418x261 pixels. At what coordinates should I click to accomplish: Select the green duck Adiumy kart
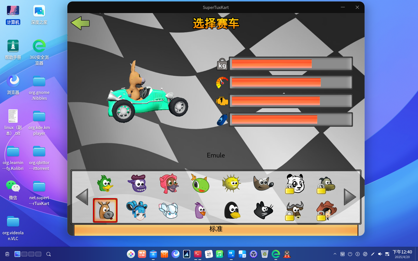click(105, 183)
